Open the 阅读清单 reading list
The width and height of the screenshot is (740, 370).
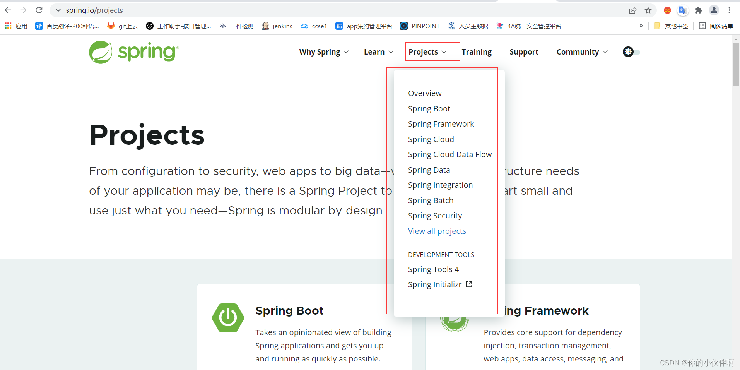coord(716,26)
